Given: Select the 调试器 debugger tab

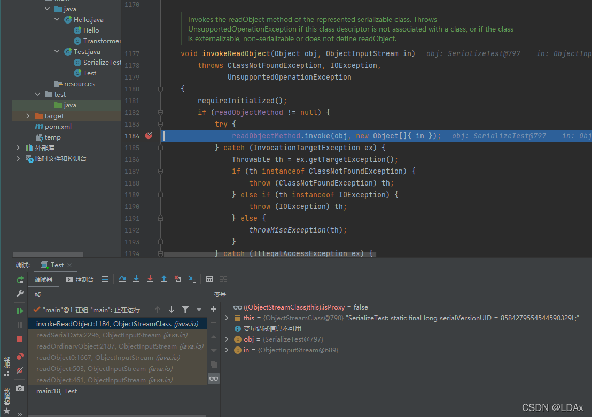Looking at the screenshot, I should tap(44, 280).
